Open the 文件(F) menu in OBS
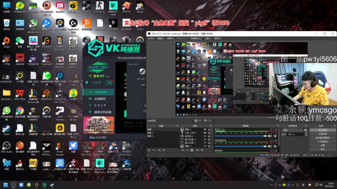The height and width of the screenshot is (189, 337). [x=151, y=39]
